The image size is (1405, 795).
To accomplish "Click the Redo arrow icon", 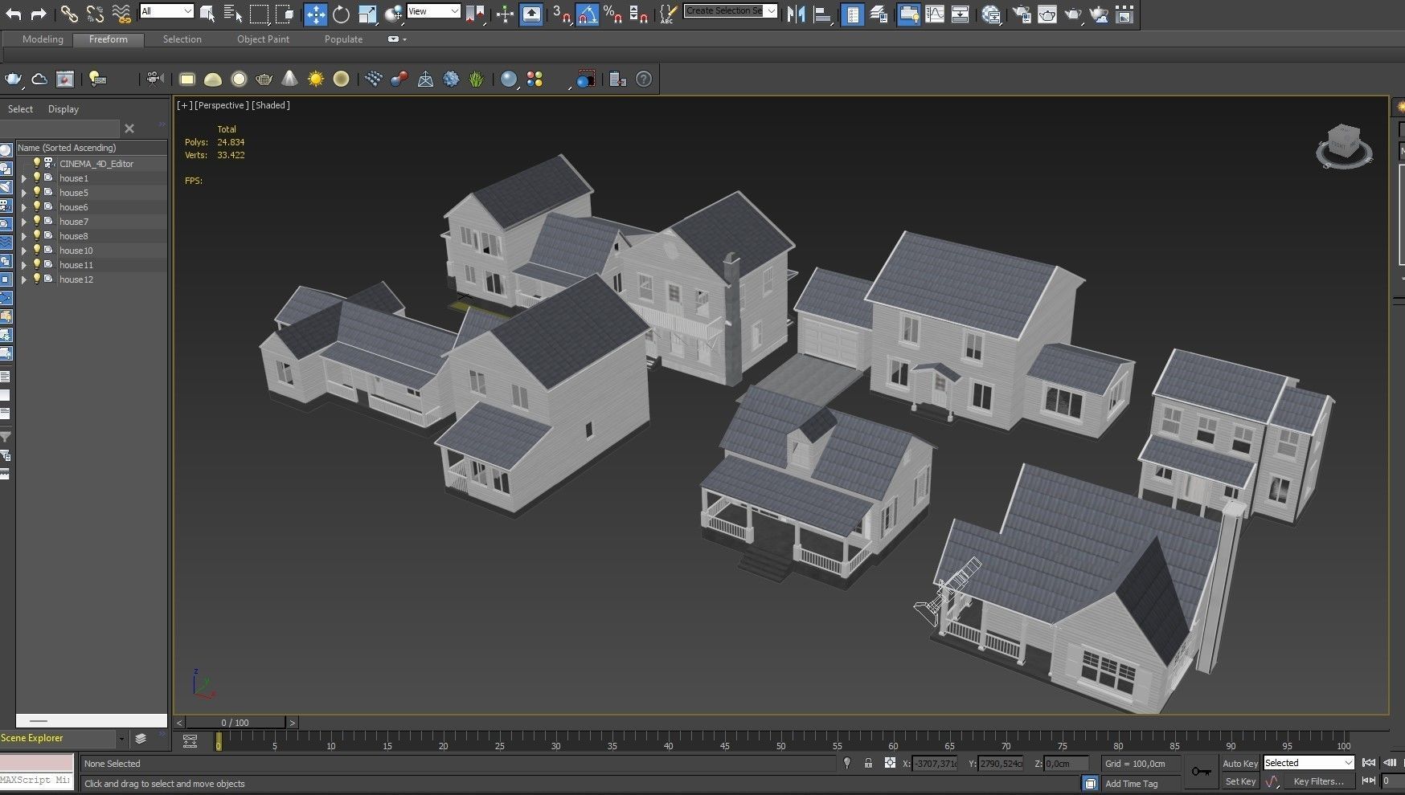I will pos(38,14).
